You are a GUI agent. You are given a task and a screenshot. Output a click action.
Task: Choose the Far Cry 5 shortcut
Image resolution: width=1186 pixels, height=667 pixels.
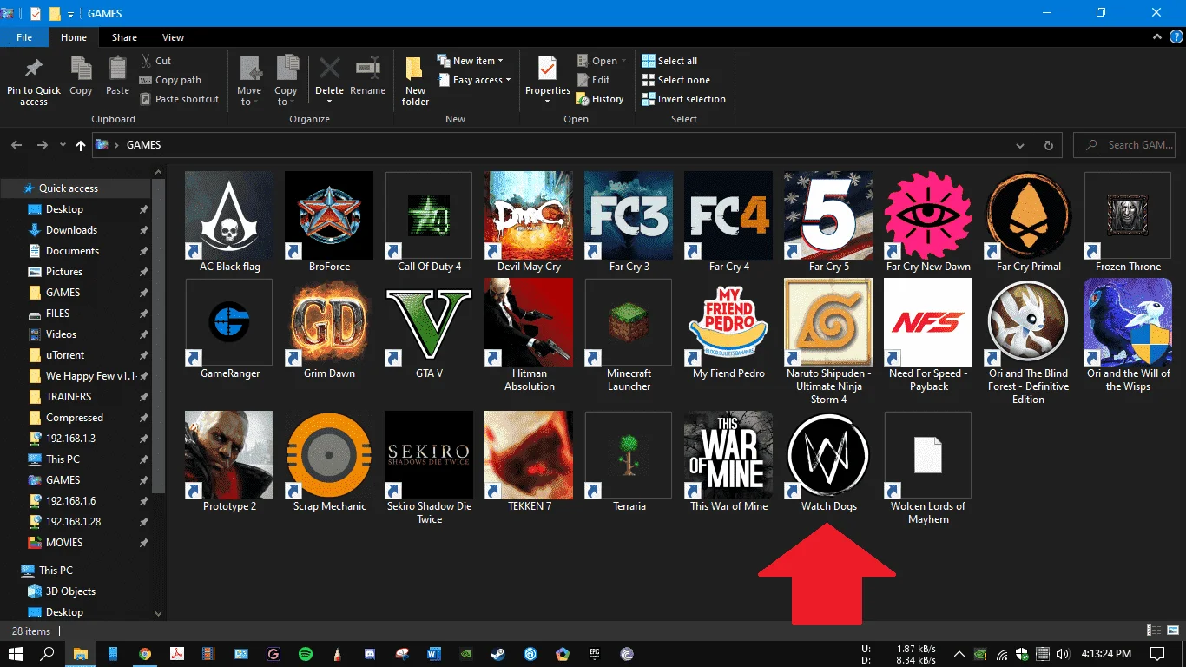(x=828, y=221)
